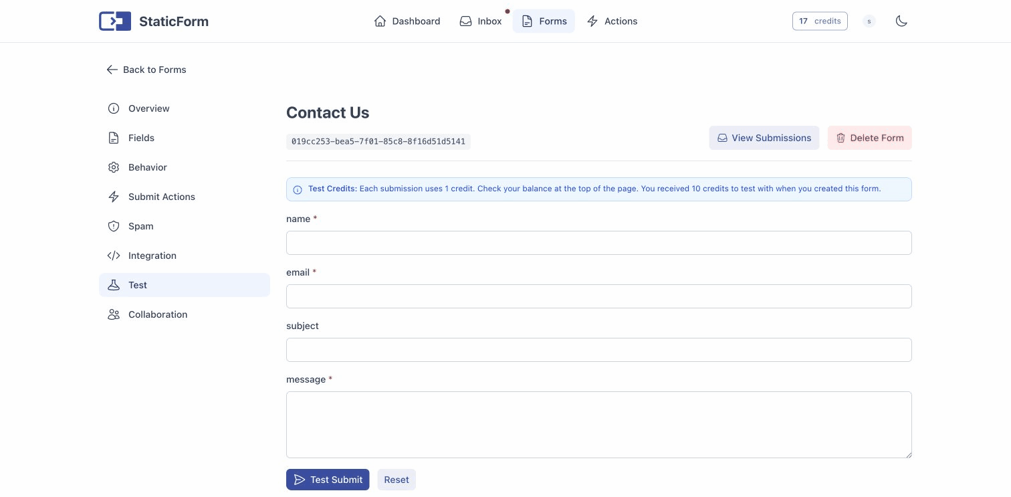
Task: Click the Collaboration people icon
Action: click(114, 314)
